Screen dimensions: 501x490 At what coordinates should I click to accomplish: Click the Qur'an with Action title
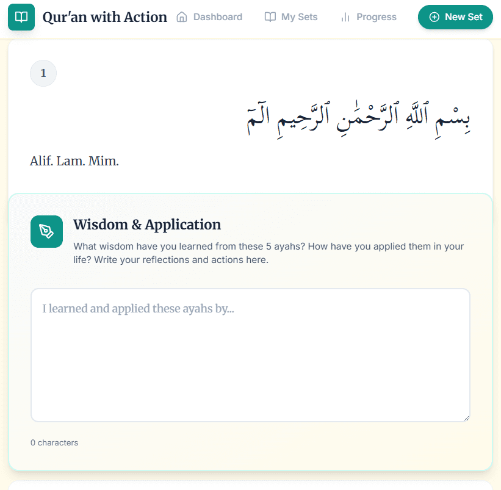pos(104,17)
